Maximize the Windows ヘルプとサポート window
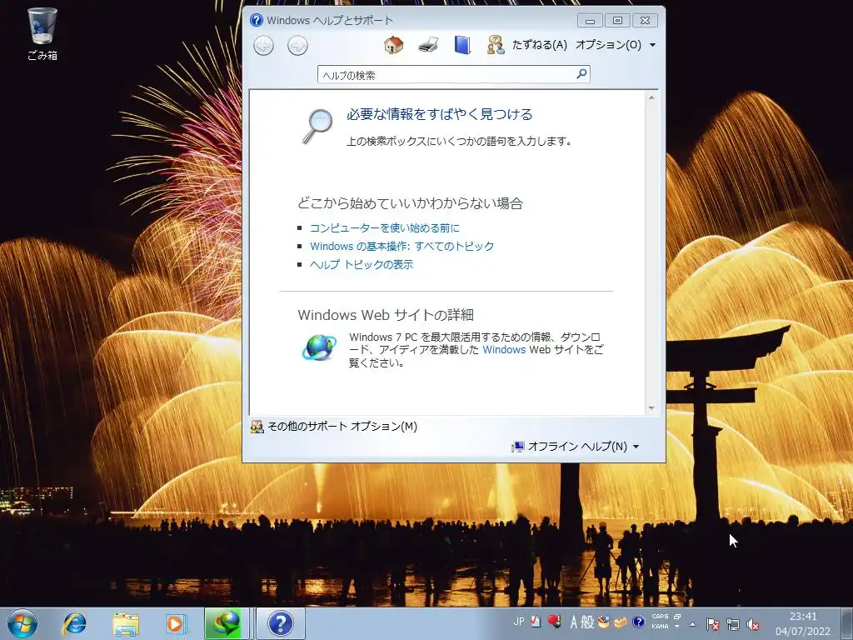This screenshot has height=640, width=853. point(617,21)
